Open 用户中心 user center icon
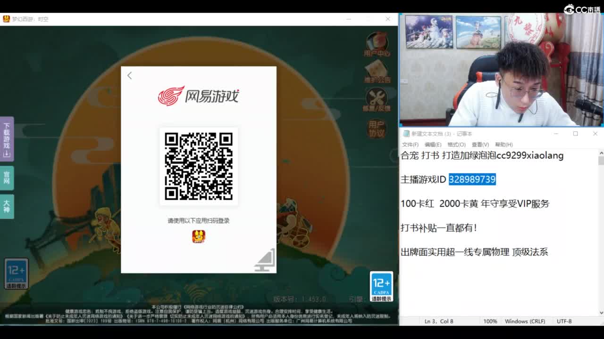 tap(377, 45)
